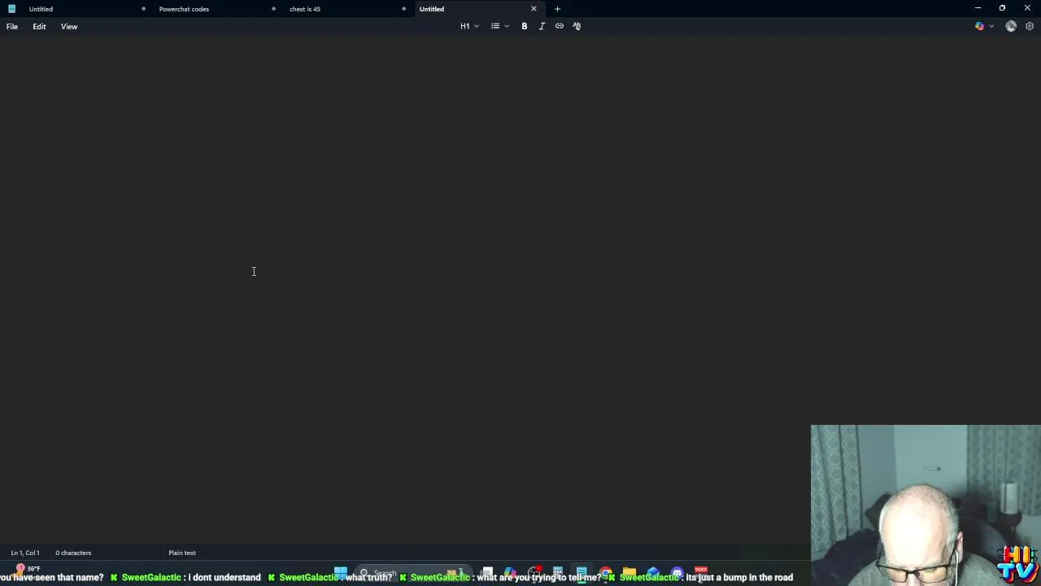
Task: Open the Copilot icon in Notepad
Action: 979,26
